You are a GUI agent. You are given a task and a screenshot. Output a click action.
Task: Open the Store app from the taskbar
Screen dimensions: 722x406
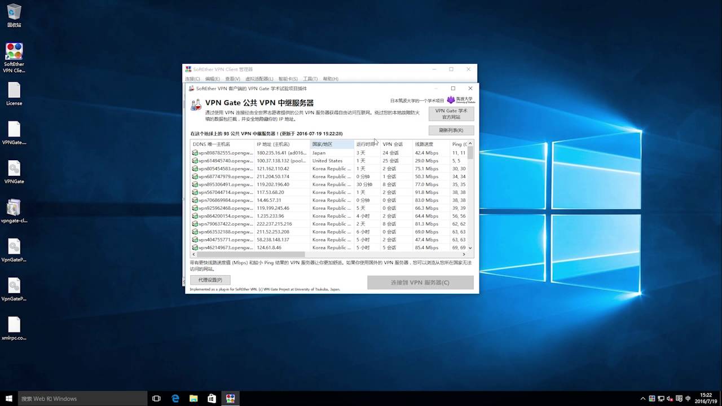212,398
